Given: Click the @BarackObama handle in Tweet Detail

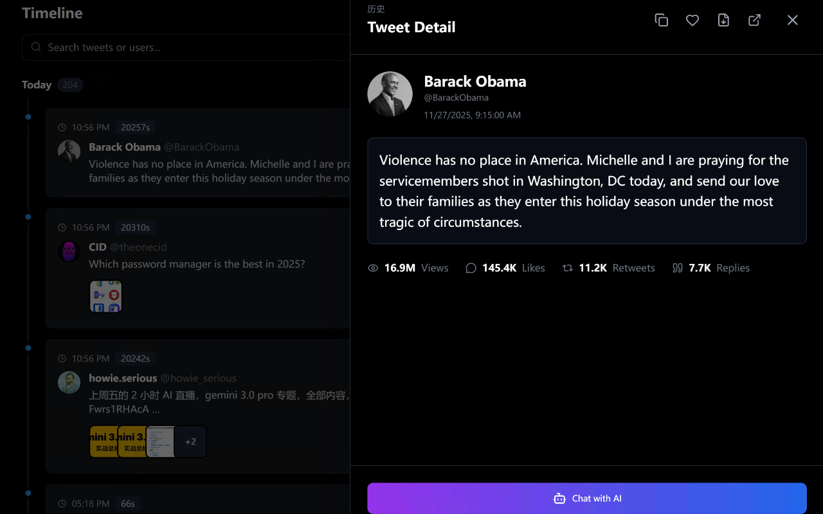Looking at the screenshot, I should click(x=457, y=98).
